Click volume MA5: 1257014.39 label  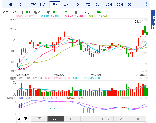coord(58,78)
